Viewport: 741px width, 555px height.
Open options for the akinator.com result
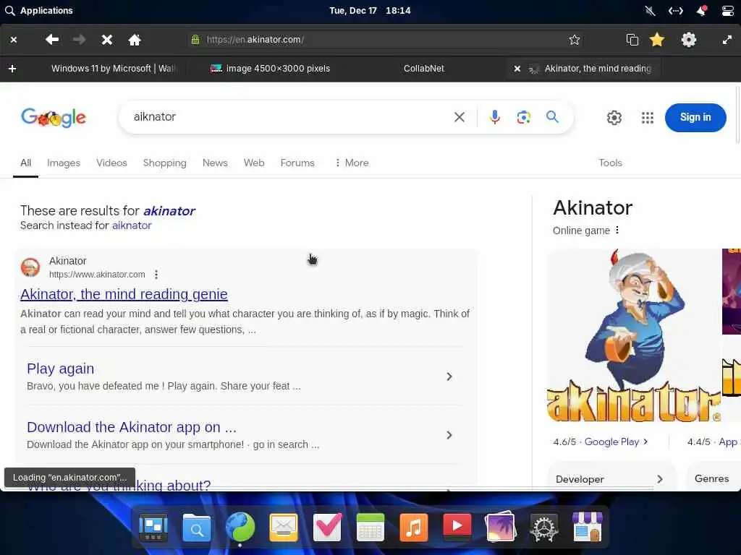pos(156,274)
